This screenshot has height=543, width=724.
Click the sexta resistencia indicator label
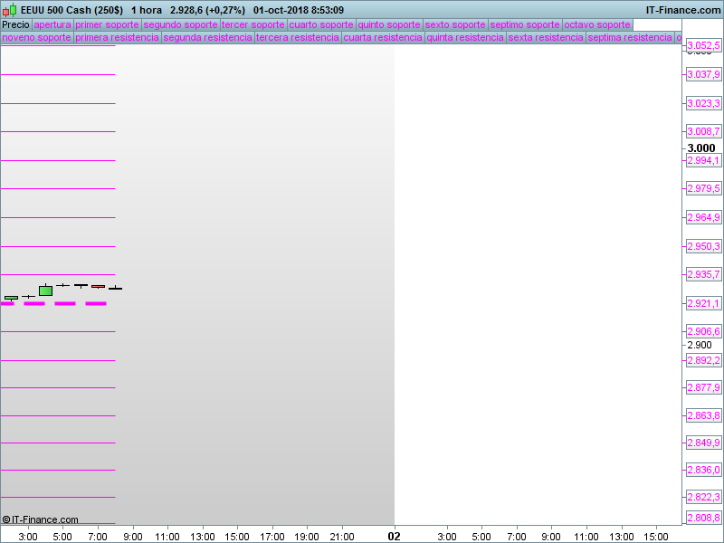pyautogui.click(x=545, y=38)
